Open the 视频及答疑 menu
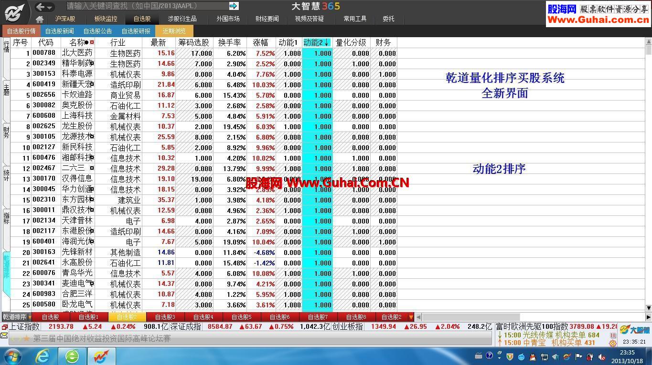The width and height of the screenshot is (652, 365). (x=309, y=19)
